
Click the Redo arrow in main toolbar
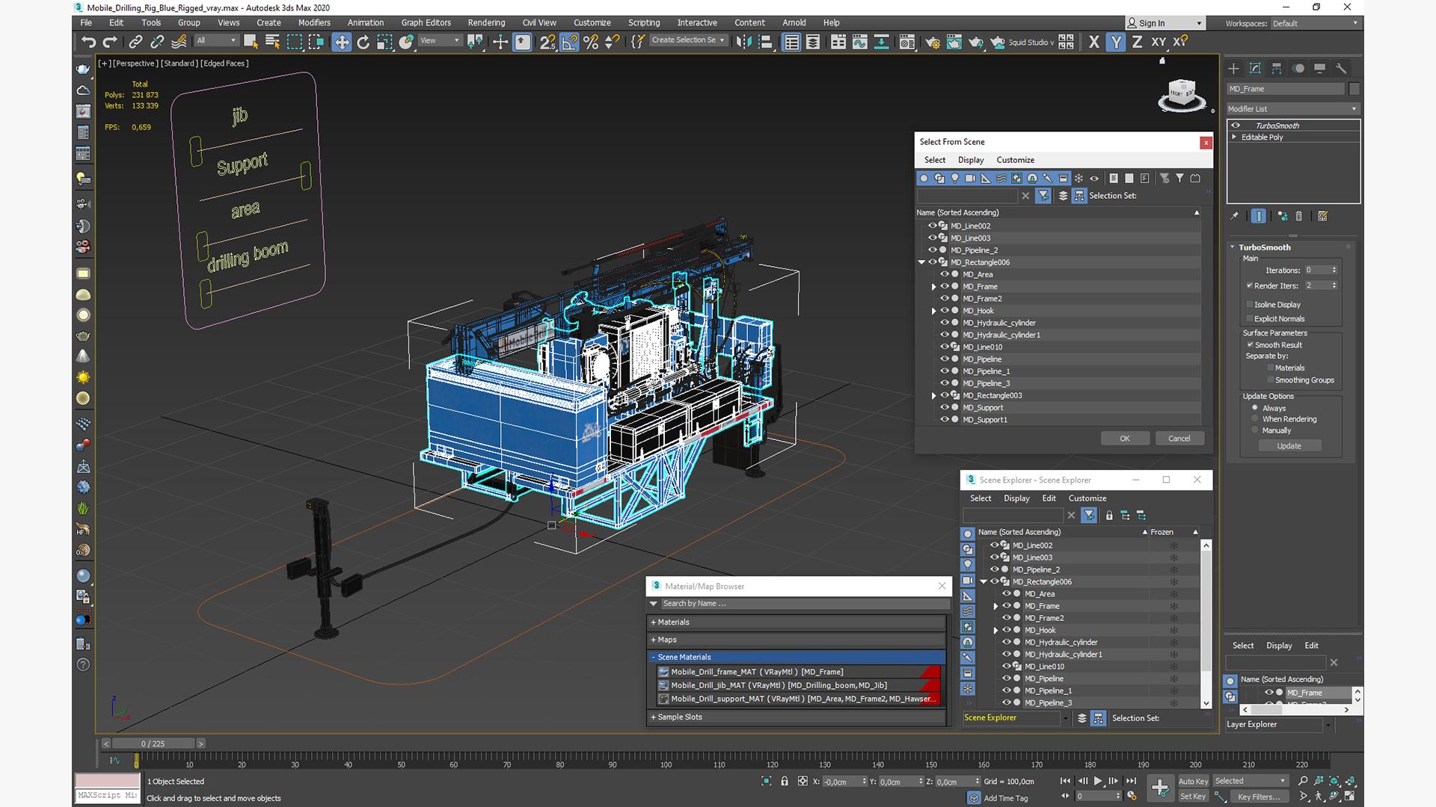click(x=110, y=43)
